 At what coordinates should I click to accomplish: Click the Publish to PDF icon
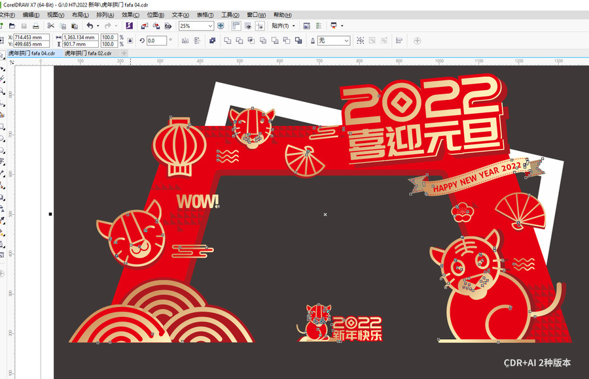click(x=168, y=26)
